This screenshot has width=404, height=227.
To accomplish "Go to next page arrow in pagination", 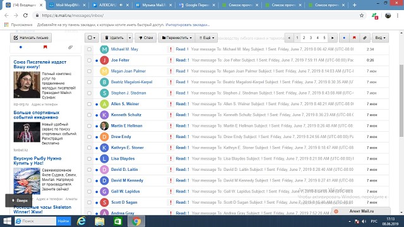I will pos(333,38).
